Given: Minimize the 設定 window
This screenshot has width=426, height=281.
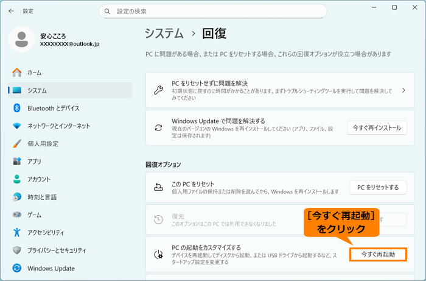Looking at the screenshot, I should [374, 7].
